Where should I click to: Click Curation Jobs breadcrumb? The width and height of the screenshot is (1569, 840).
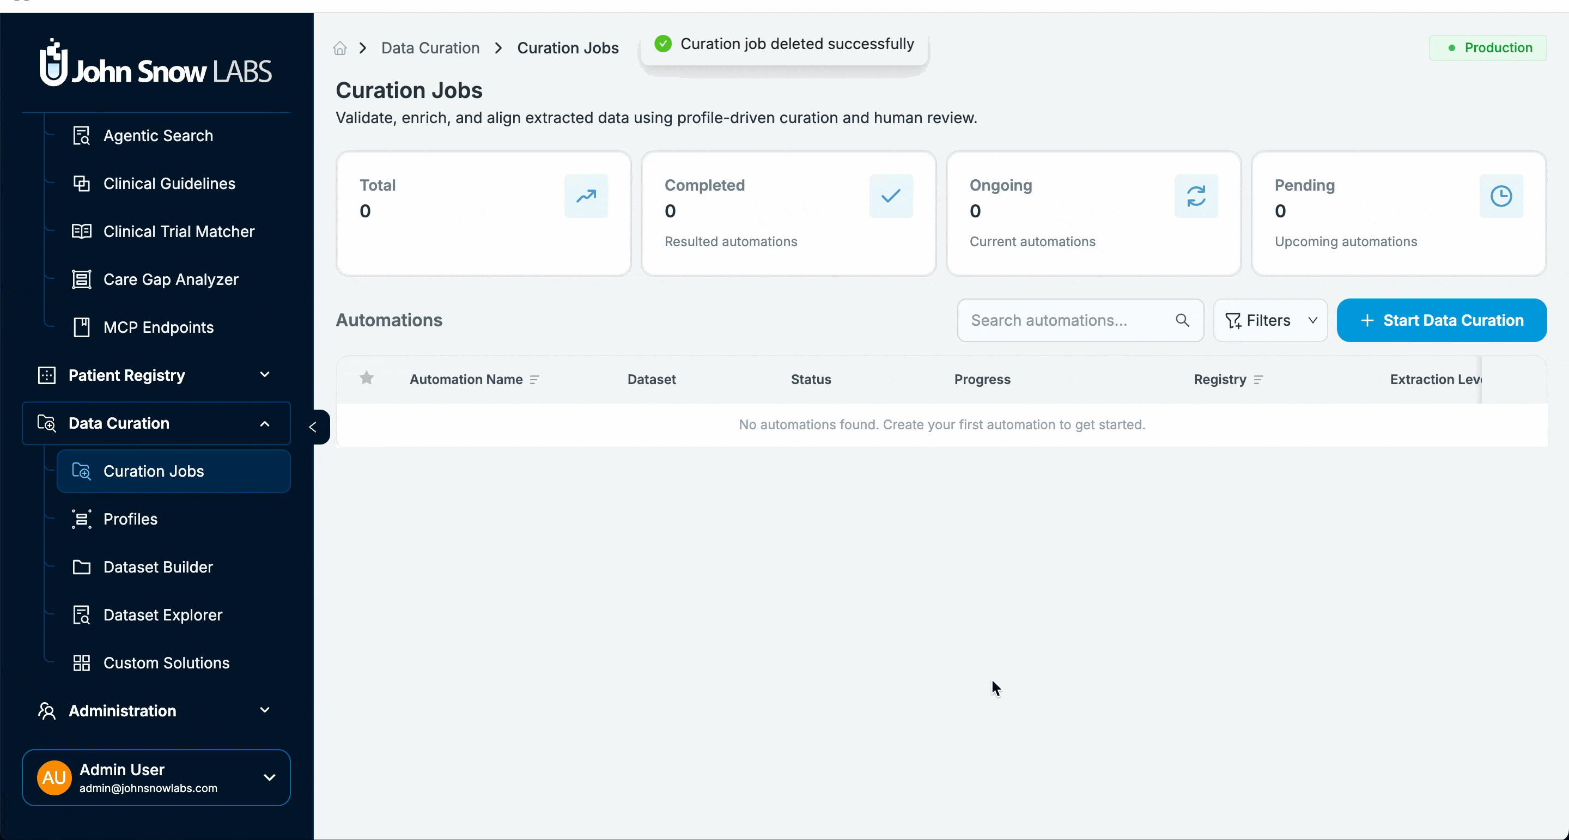click(x=568, y=48)
